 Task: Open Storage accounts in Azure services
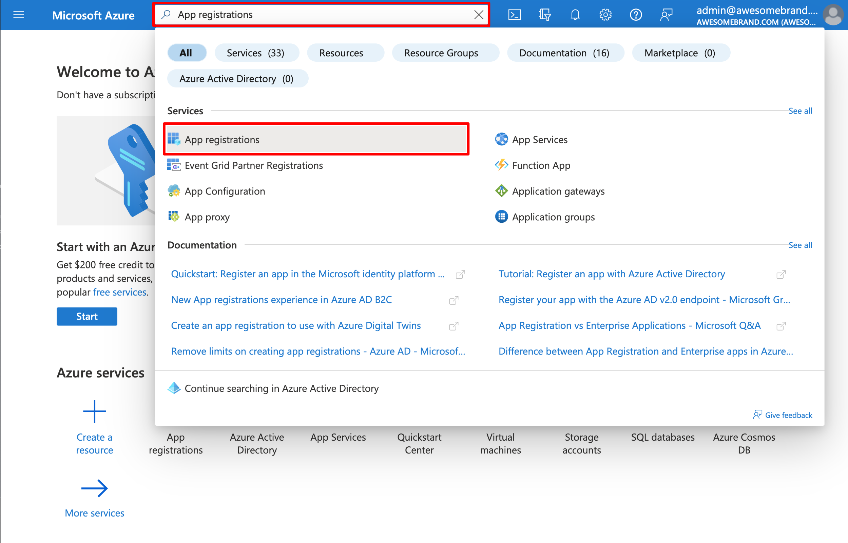pyautogui.click(x=581, y=443)
